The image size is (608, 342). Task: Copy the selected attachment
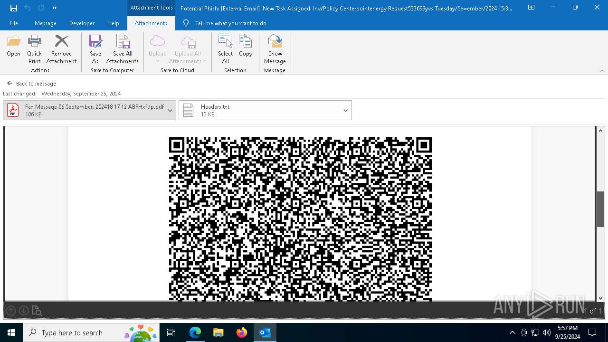click(x=246, y=46)
